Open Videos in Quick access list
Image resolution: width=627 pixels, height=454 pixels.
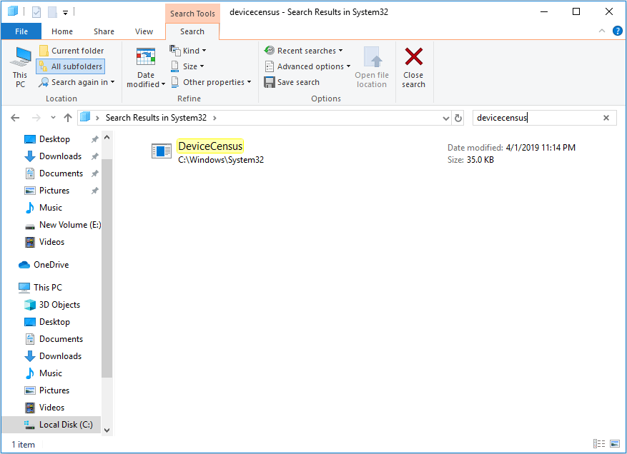pyautogui.click(x=51, y=243)
